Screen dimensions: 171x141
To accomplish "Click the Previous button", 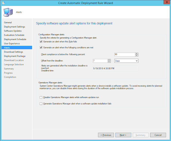I will click(x=106, y=135).
